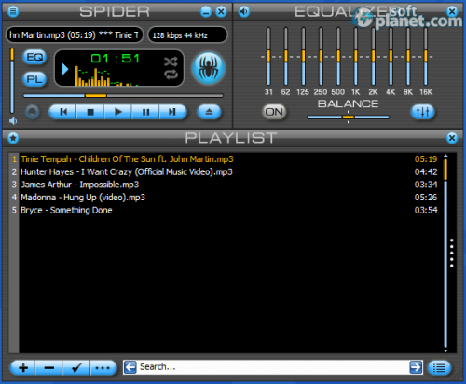Toggle the EQ equalizer window button
This screenshot has height=384, width=466.
pos(34,57)
